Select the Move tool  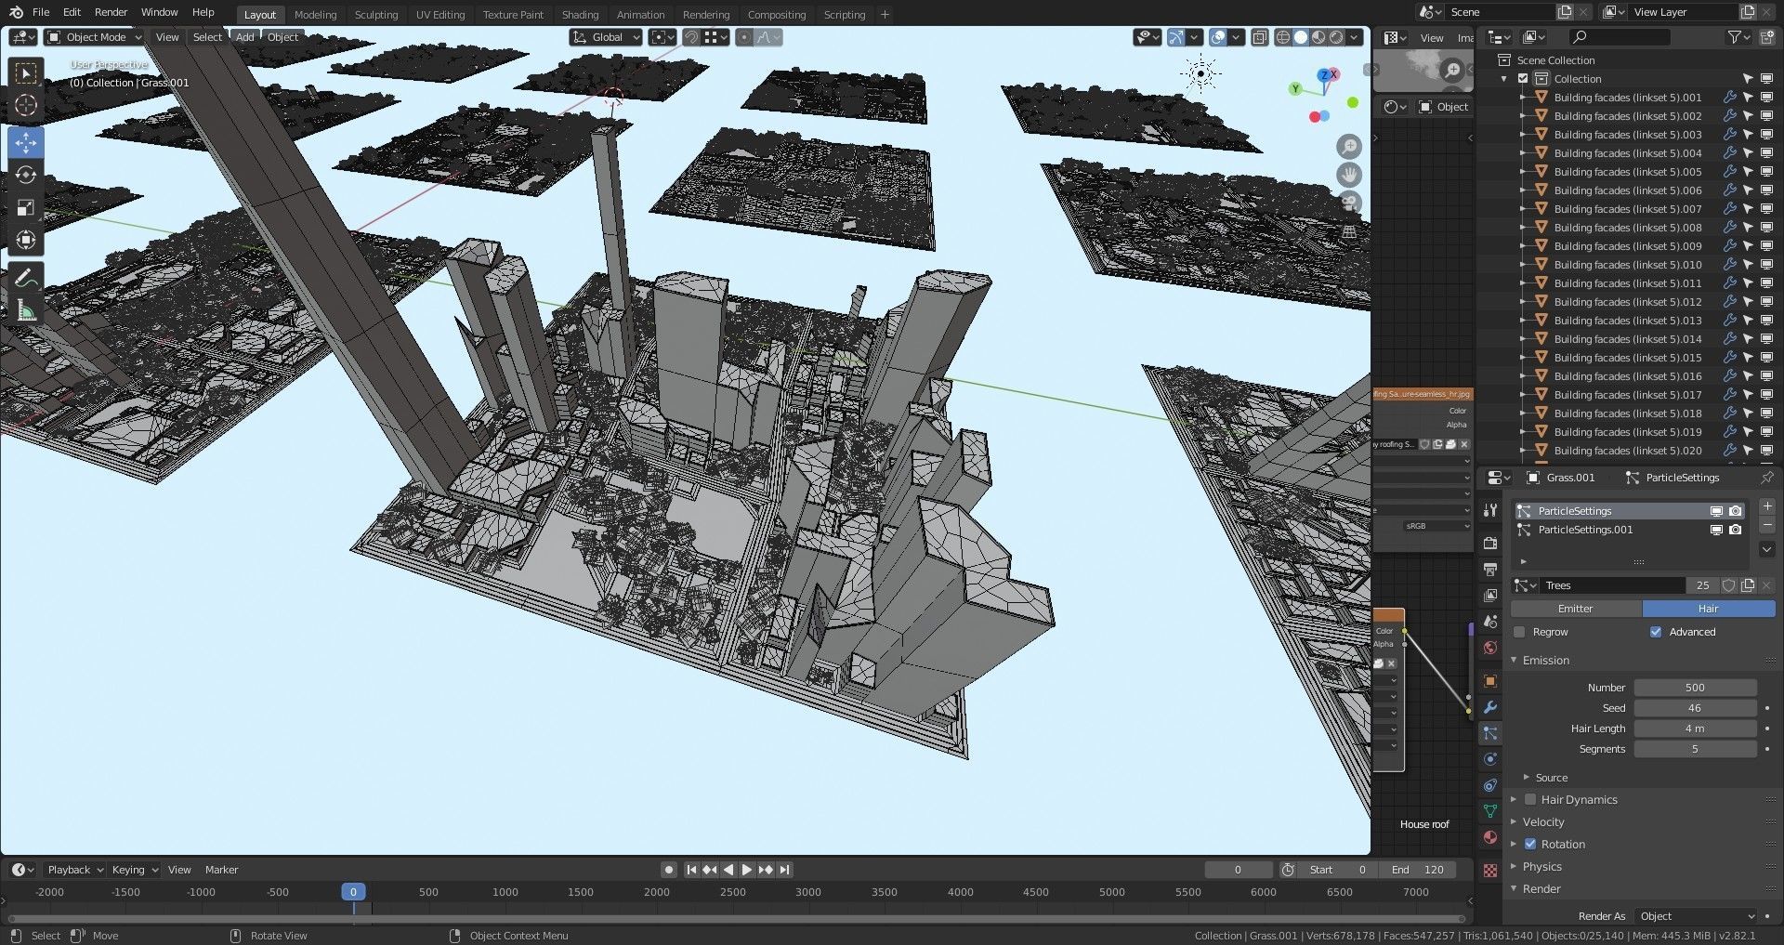[x=26, y=142]
